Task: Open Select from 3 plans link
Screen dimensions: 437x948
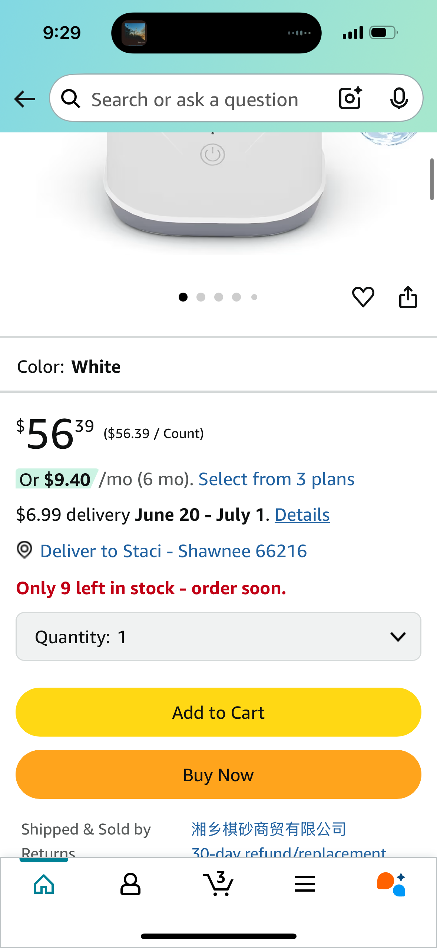Action: pyautogui.click(x=277, y=479)
